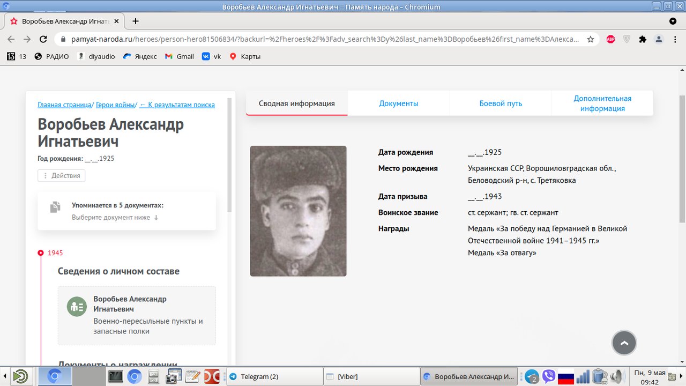Switch to the 'Документы' tab
This screenshot has height=386, width=686.
coord(399,102)
